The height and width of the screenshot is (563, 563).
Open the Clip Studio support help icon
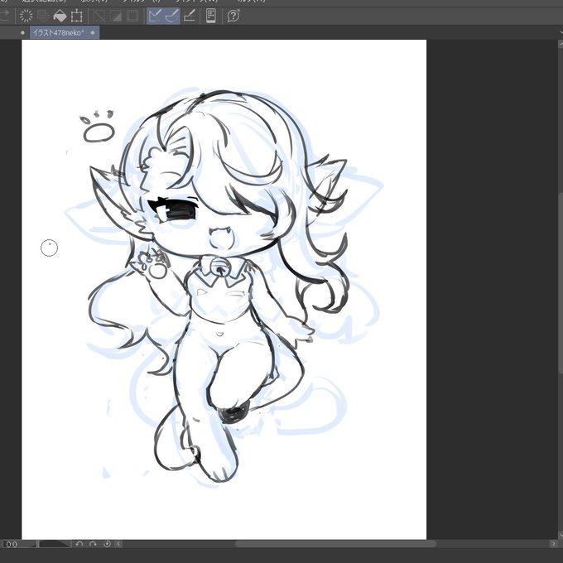233,16
